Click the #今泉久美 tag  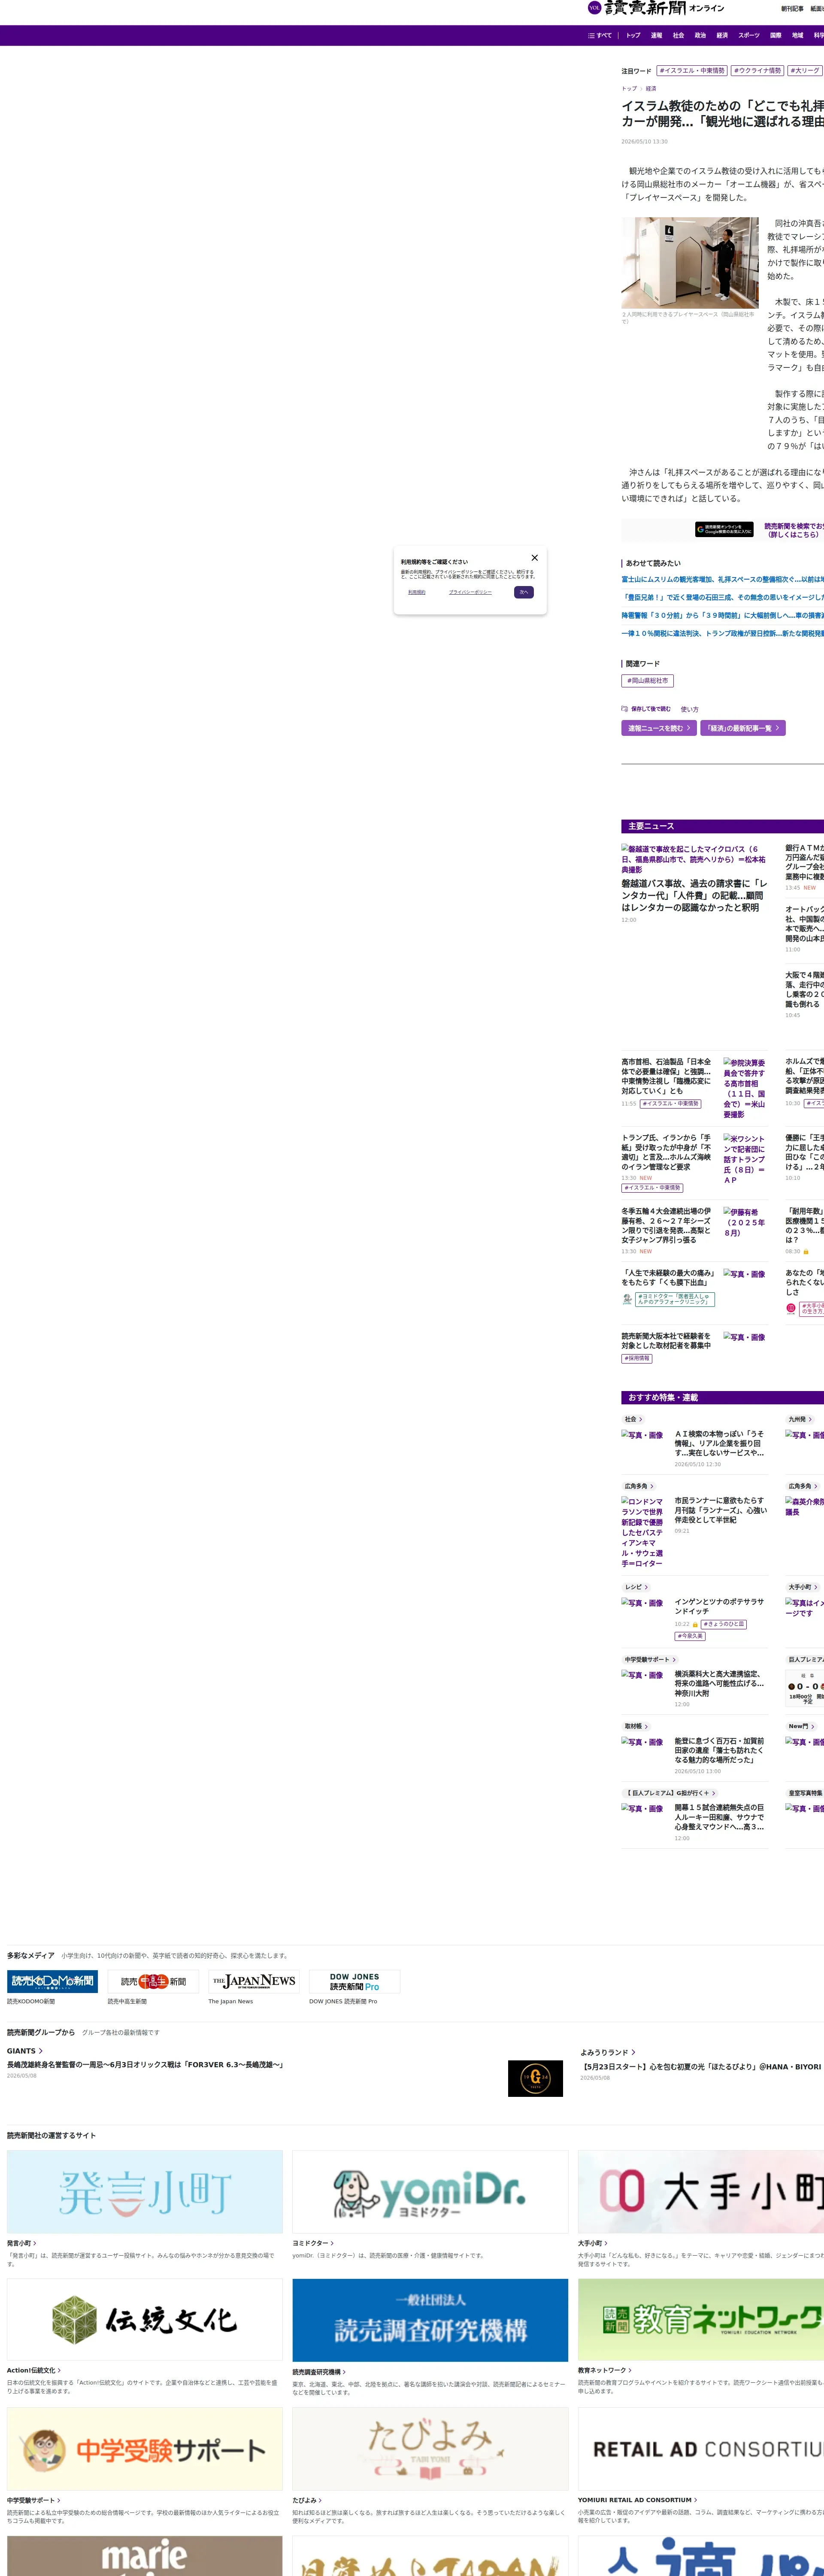[x=690, y=1636]
